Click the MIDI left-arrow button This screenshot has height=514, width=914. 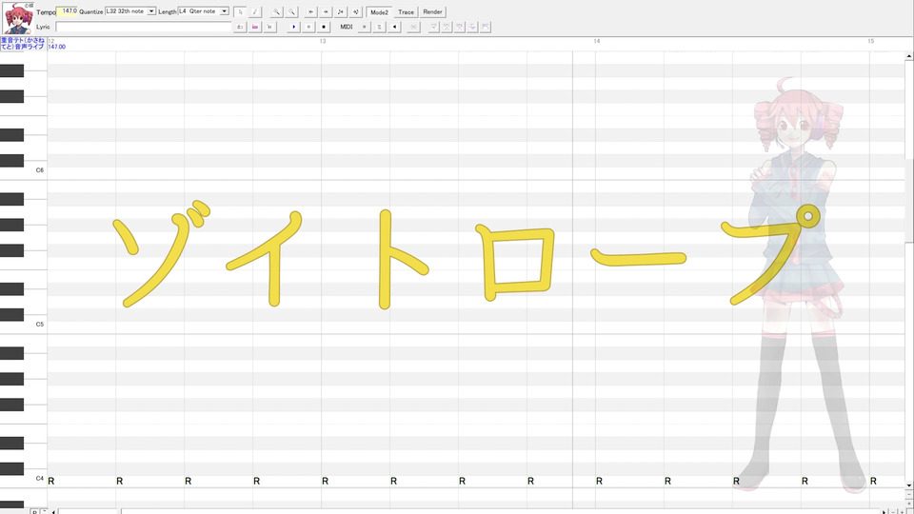pos(394,27)
